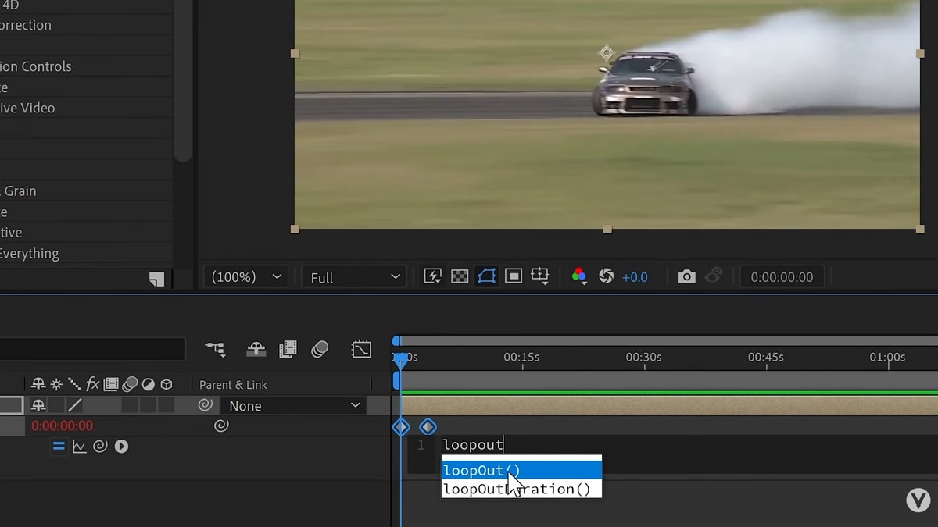Click the Parent & Link column header

coord(233,385)
